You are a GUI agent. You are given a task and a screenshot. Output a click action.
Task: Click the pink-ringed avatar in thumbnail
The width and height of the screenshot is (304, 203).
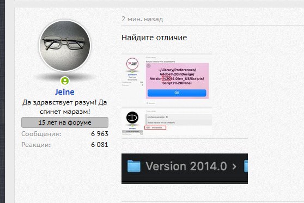[x=132, y=64]
